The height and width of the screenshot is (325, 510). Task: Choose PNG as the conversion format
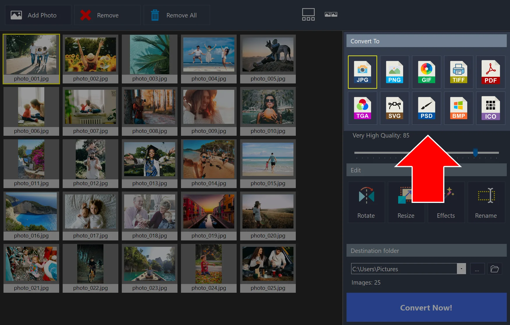(x=394, y=72)
